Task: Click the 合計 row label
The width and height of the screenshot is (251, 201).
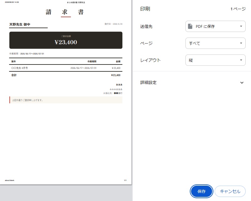Action: (14, 75)
